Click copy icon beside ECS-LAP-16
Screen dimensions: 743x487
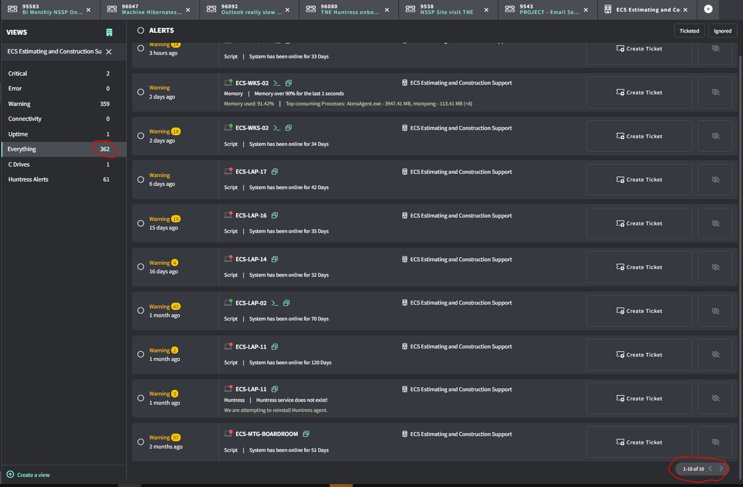pos(275,216)
